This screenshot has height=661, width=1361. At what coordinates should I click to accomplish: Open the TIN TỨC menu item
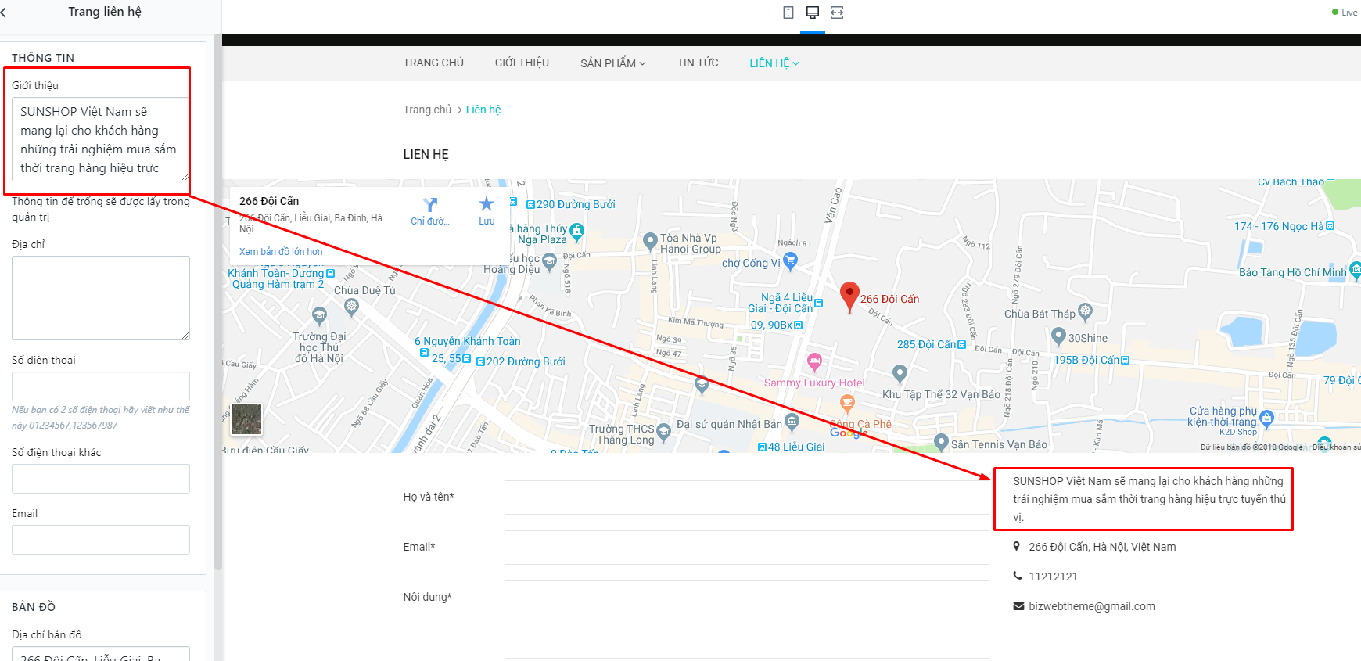pyautogui.click(x=698, y=63)
